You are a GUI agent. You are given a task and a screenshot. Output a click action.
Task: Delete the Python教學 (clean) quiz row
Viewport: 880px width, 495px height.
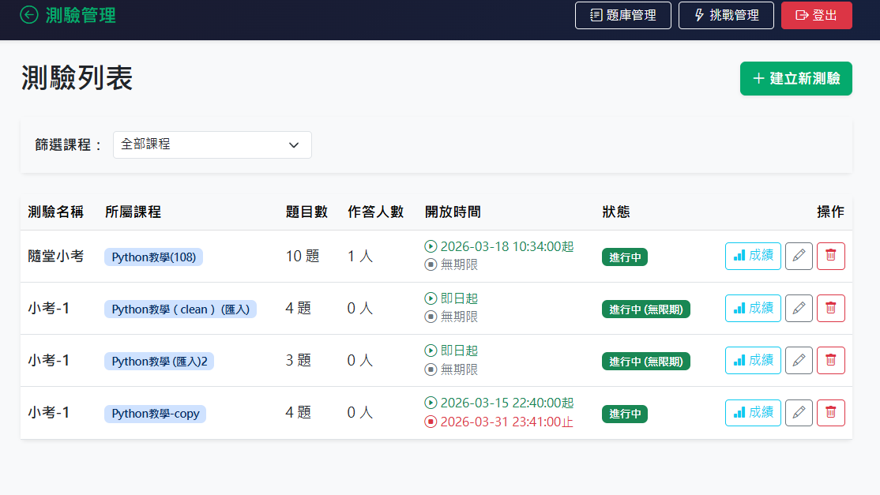click(x=830, y=308)
